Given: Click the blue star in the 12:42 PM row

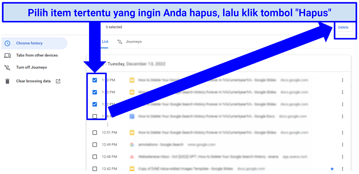Looking at the screenshot, I should coord(332,169).
